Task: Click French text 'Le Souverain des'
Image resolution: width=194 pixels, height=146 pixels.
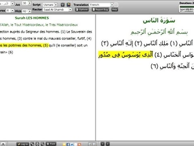Action: 79,32
